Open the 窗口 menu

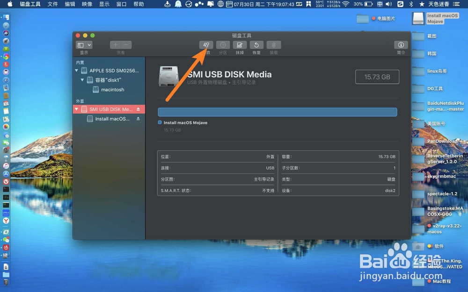tap(122, 4)
